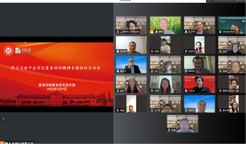Click the green active microphone icon beside chenjianhua
Screen dimensions: 246x144
pos(220,32)
